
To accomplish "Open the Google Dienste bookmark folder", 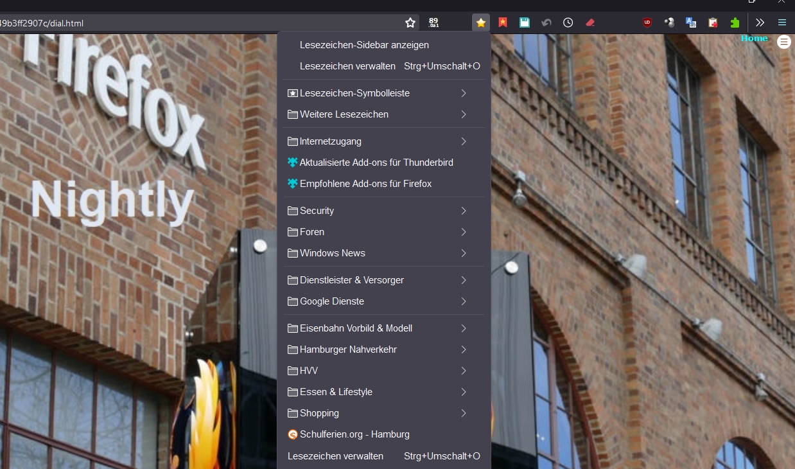I will tap(384, 301).
